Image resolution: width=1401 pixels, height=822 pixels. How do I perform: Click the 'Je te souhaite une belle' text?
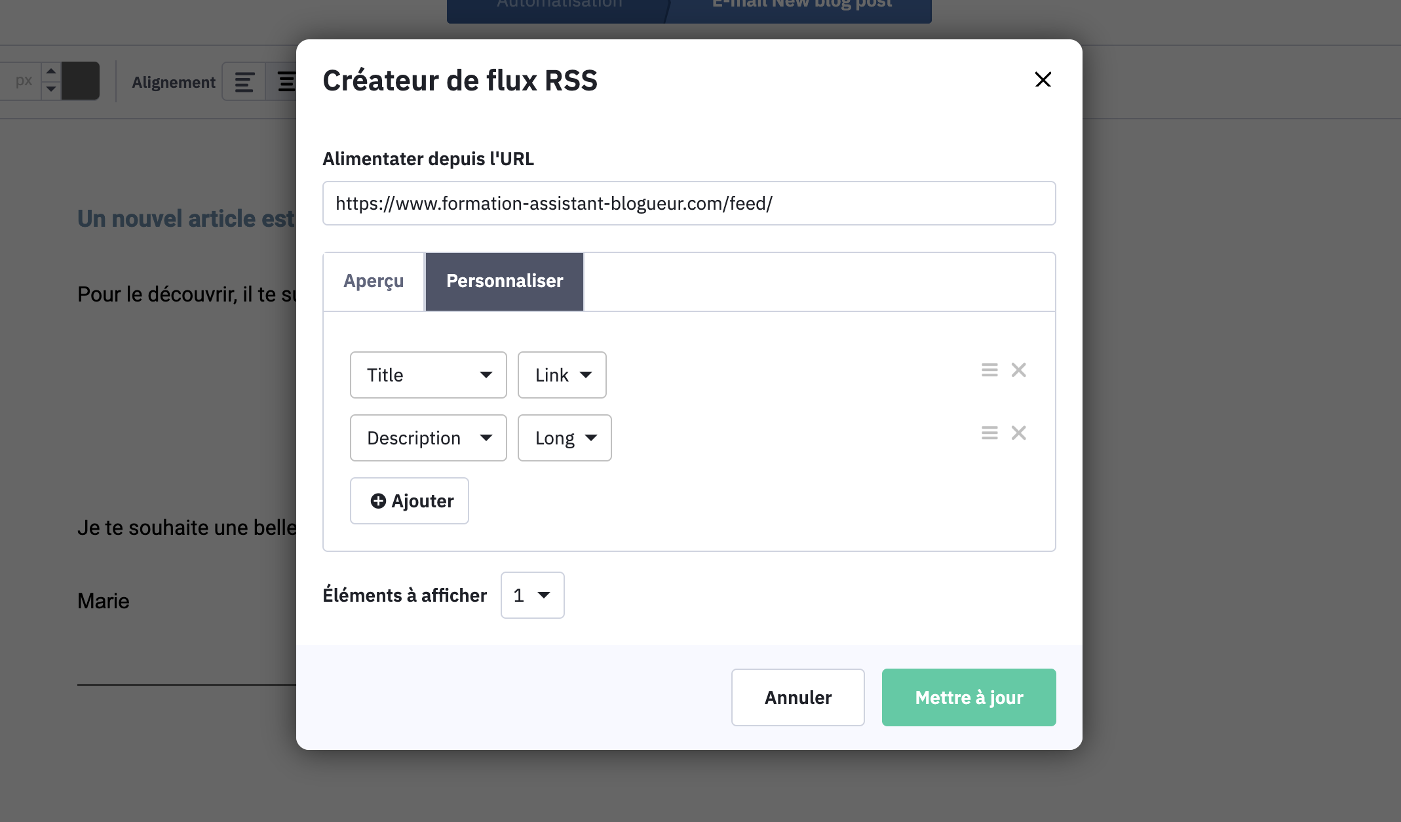pyautogui.click(x=187, y=528)
